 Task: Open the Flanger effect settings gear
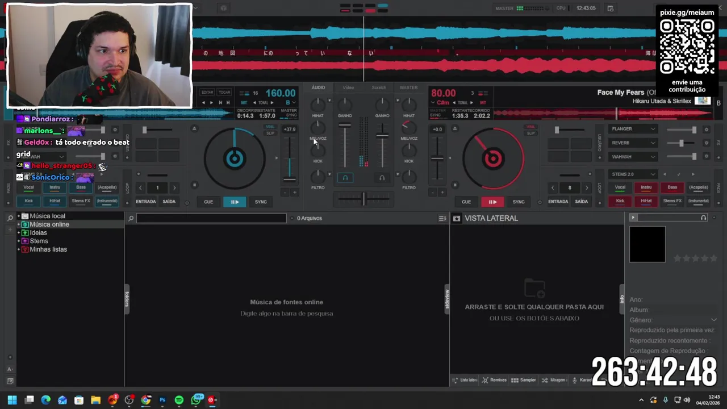coord(706,130)
